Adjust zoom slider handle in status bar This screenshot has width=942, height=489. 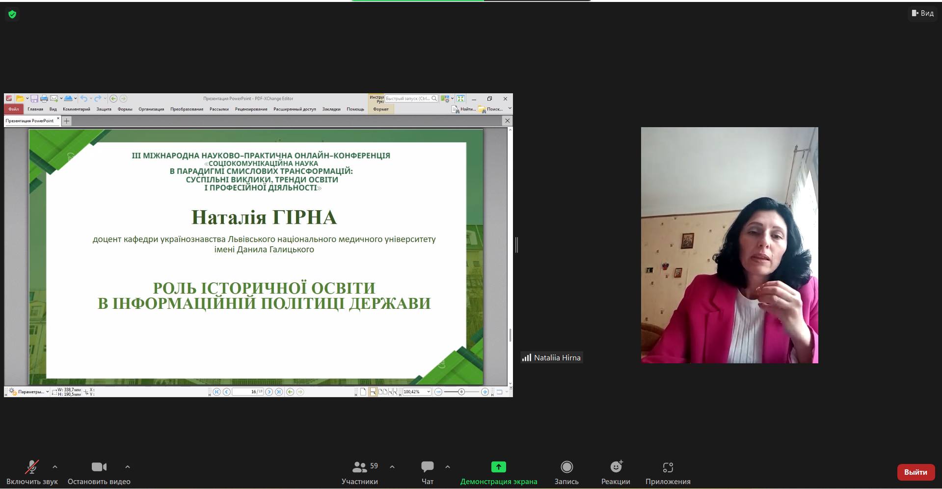[x=461, y=392]
